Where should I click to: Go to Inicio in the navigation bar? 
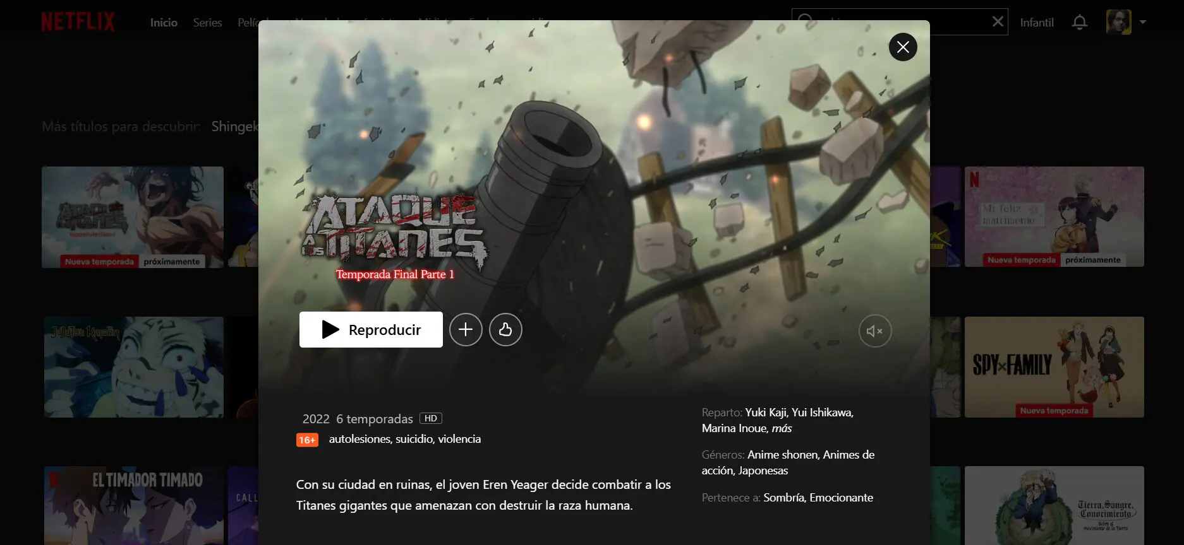[164, 22]
